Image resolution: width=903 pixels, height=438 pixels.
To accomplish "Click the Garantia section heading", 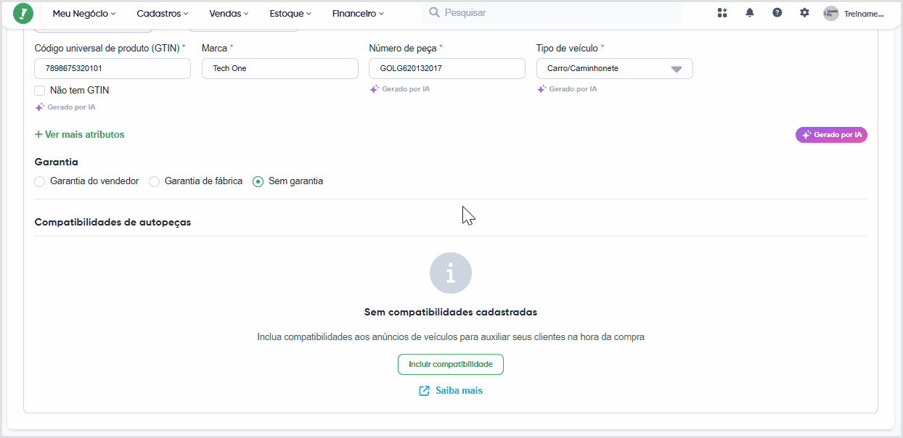I will coord(57,162).
